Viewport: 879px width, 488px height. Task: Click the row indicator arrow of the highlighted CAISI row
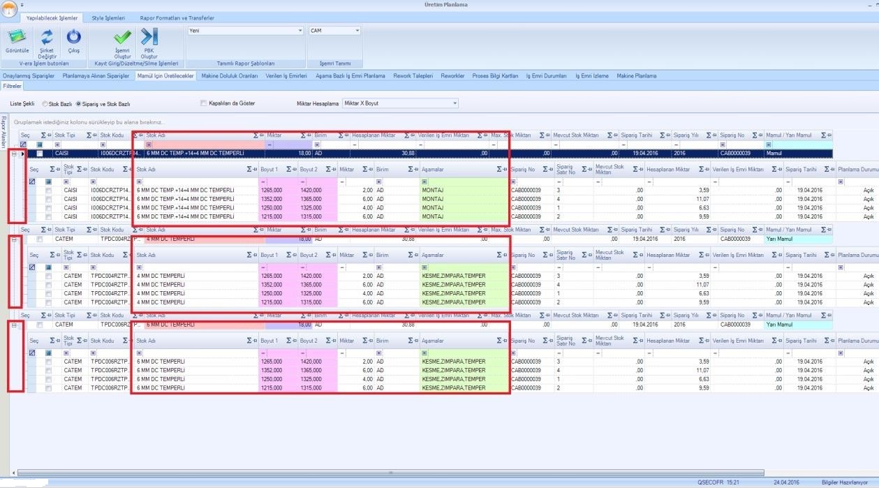[x=22, y=154]
